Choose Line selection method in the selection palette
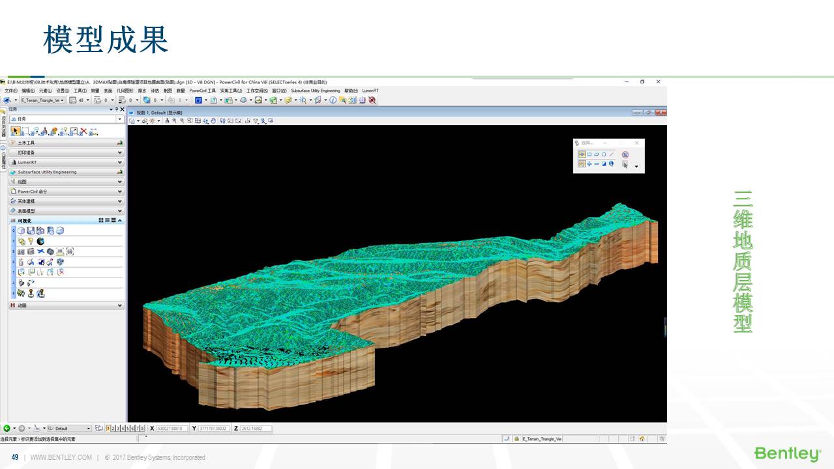Viewport: 834px width, 469px height. point(611,154)
